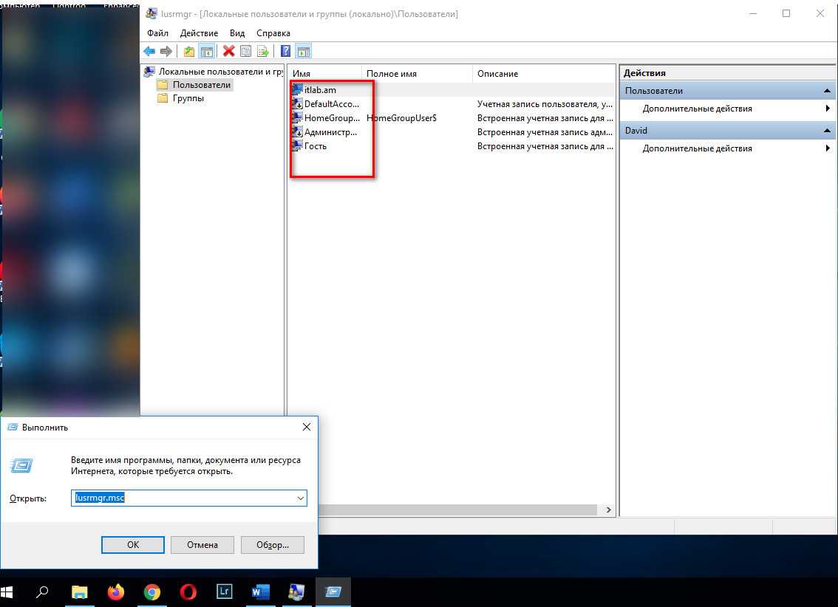The height and width of the screenshot is (607, 838).
Task: Open the Вид menu
Action: (x=236, y=33)
